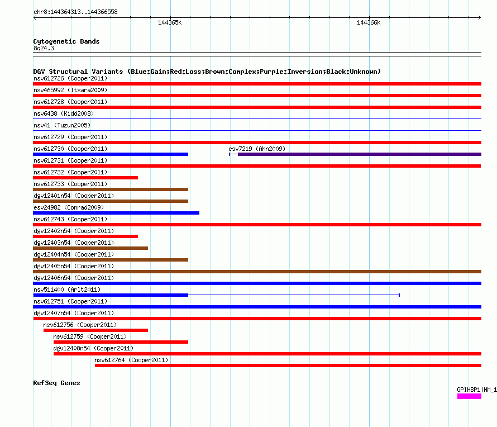Click blue bar under nsv612730 (Cooper2011)
Screen dimensions: 497x427
coord(111,154)
